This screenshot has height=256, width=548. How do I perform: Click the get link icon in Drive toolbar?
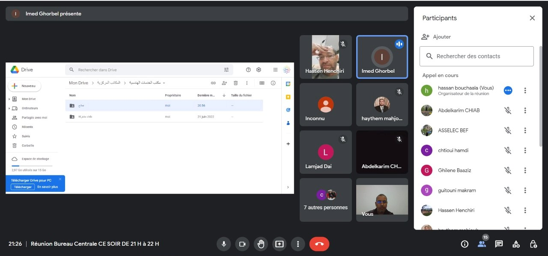click(213, 83)
